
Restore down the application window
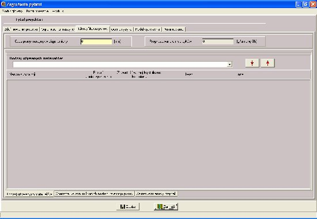tap(305, 4)
